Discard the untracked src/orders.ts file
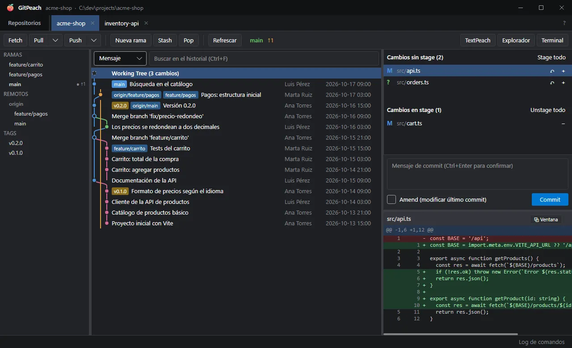The width and height of the screenshot is (572, 348). [552, 83]
